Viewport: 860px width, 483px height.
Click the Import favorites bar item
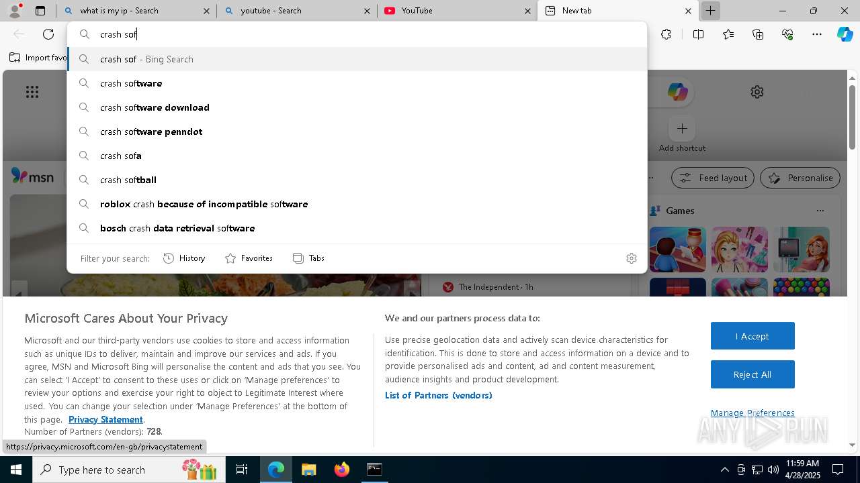coord(38,58)
